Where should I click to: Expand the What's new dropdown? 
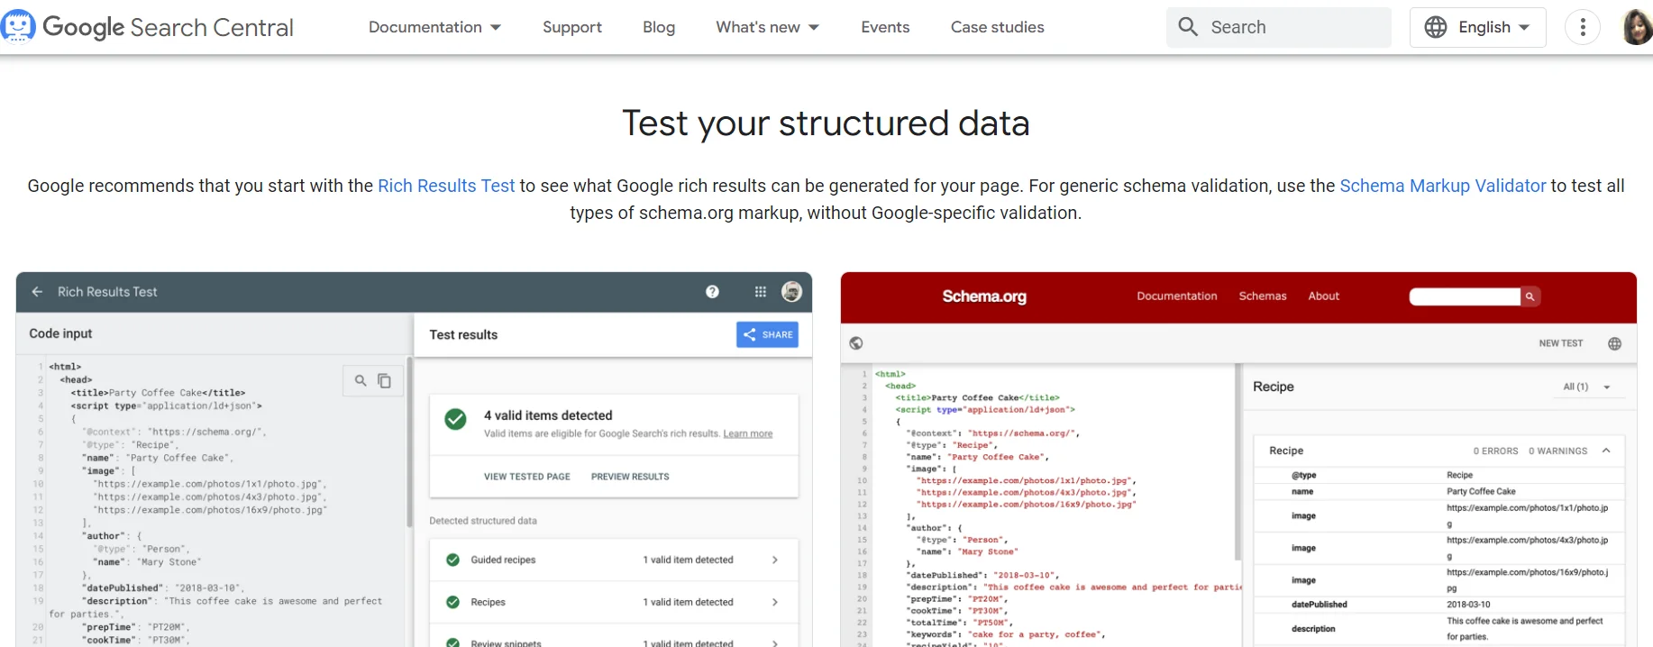(x=767, y=27)
